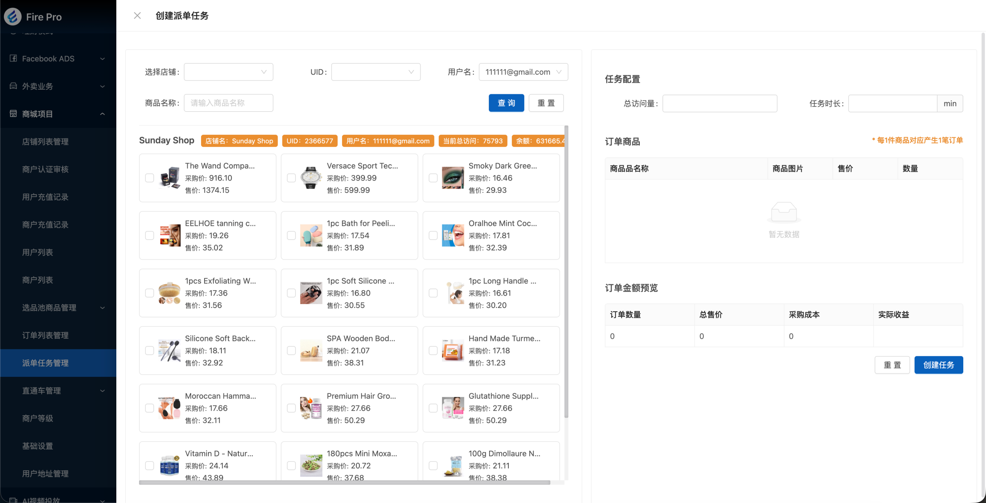Click the 外卖业务 sidebar icon
This screenshot has width=986, height=503.
click(13, 86)
